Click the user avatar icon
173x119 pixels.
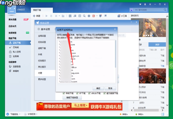pyautogui.click(x=12, y=10)
